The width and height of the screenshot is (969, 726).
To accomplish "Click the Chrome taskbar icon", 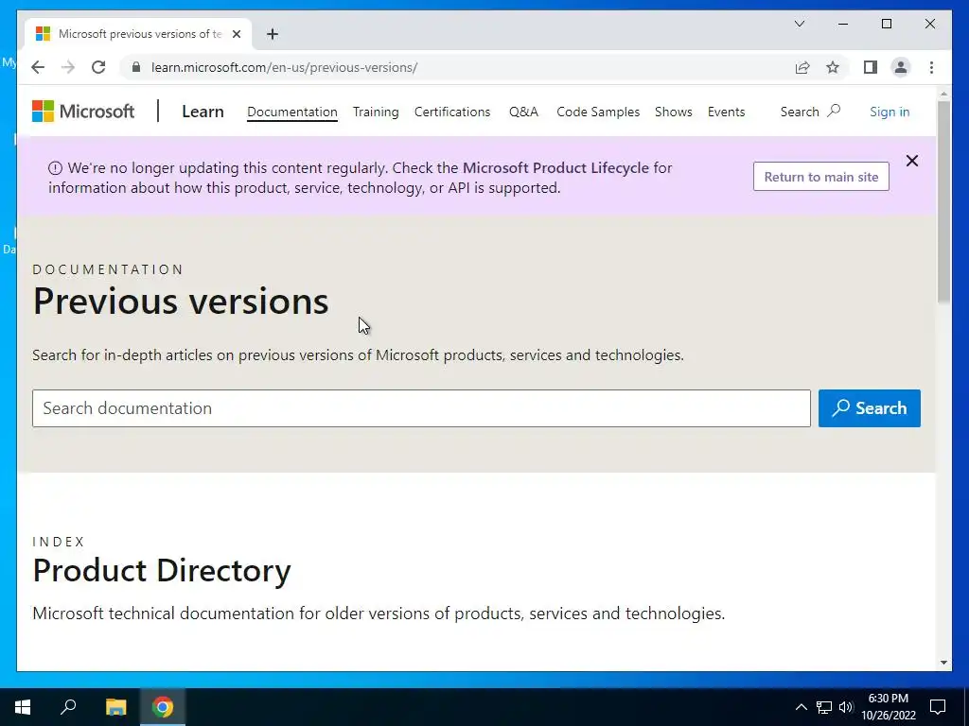I will click(x=163, y=707).
